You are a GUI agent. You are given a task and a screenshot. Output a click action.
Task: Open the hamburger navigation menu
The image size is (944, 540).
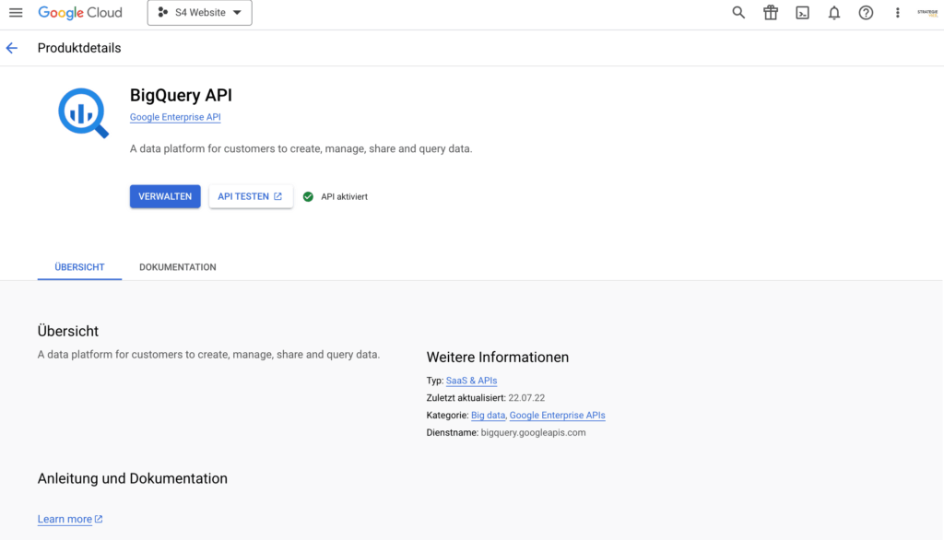16,13
